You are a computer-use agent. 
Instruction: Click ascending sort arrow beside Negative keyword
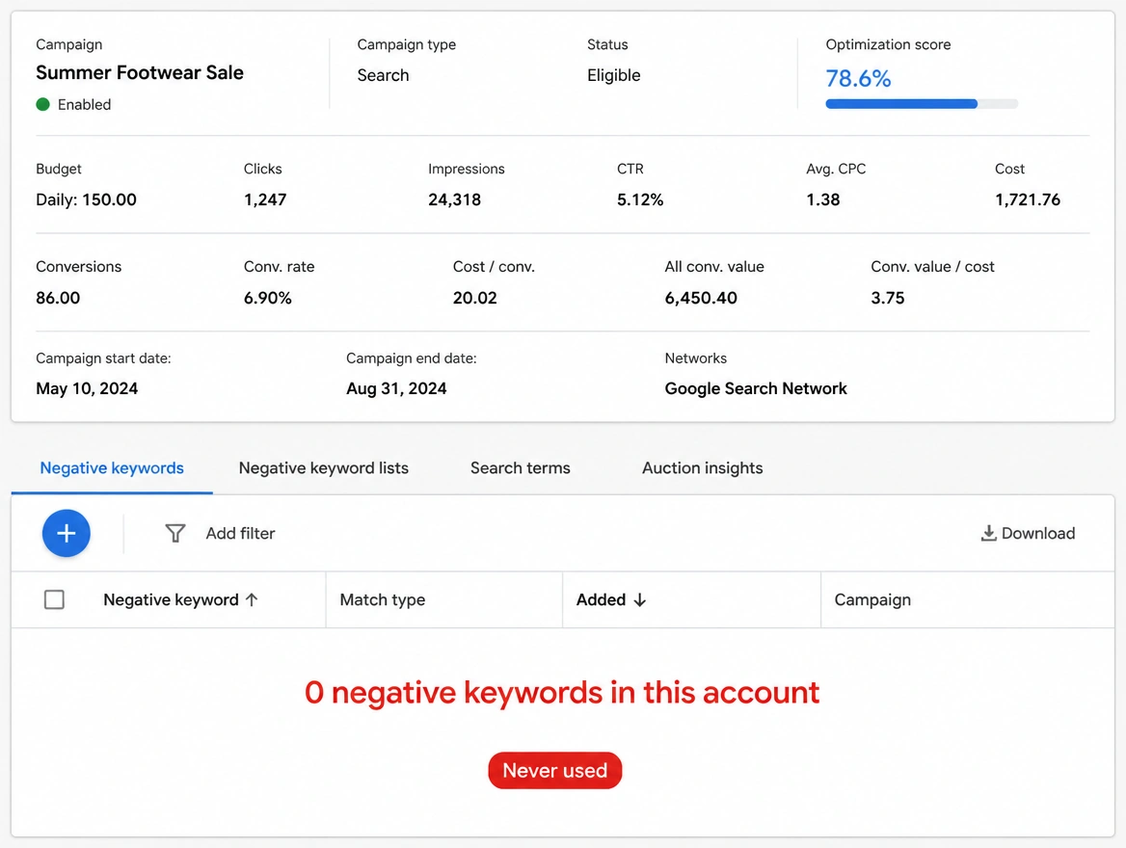pos(252,599)
